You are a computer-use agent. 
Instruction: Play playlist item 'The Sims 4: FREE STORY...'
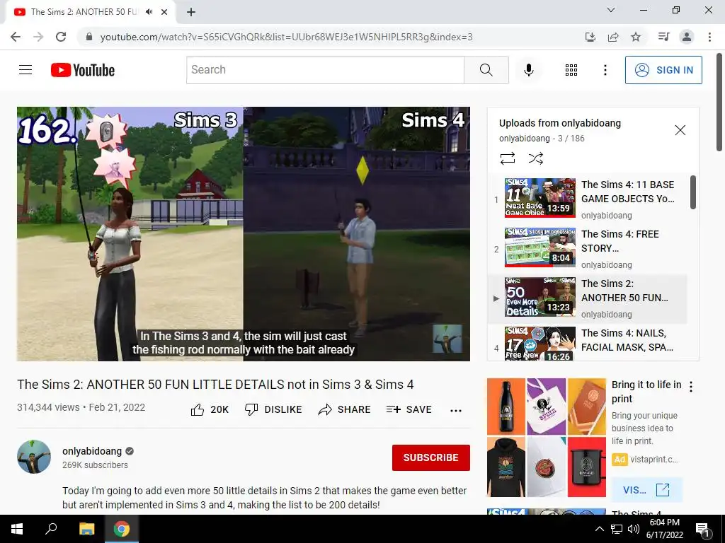tap(587, 248)
